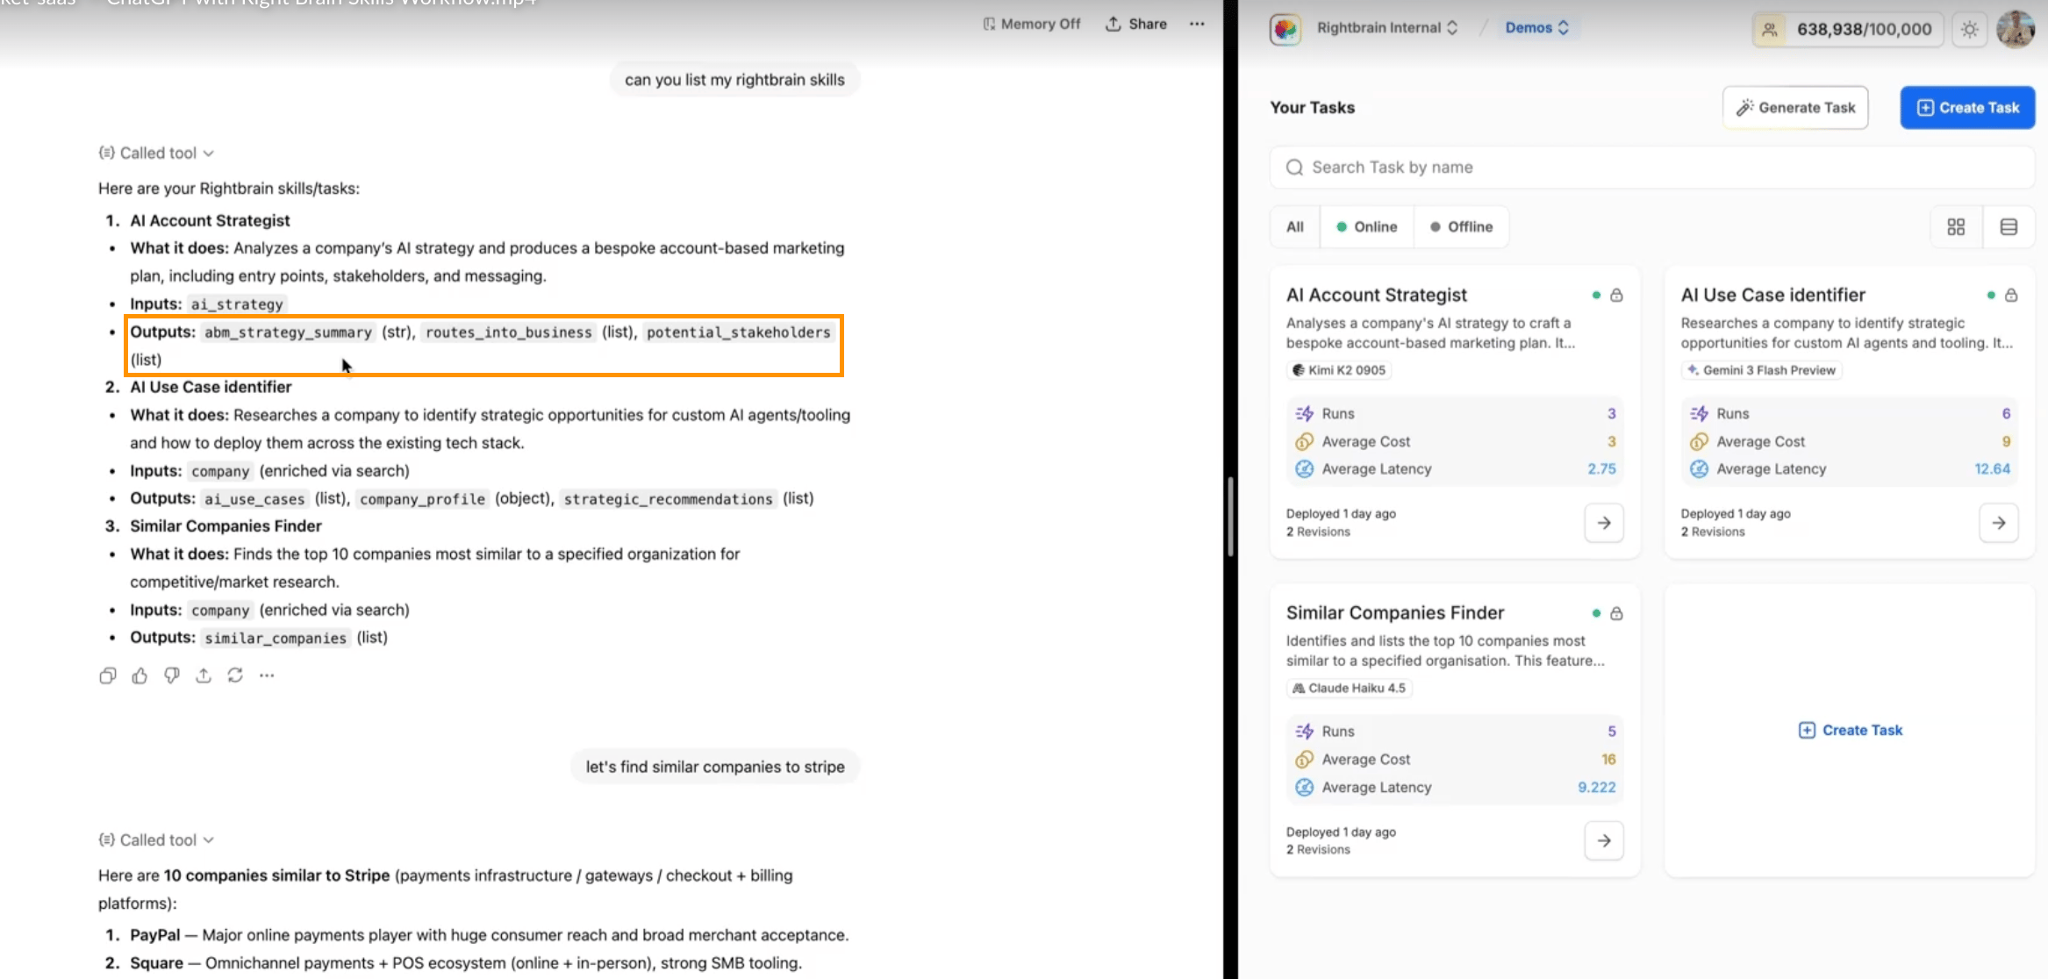2048x979 pixels.
Task: Switch to list view layout icon
Action: (2009, 227)
